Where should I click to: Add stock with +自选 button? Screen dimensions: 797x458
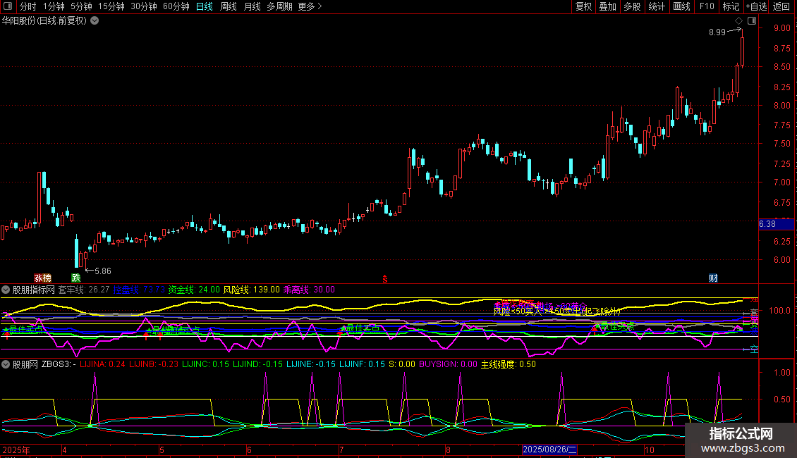(x=755, y=7)
